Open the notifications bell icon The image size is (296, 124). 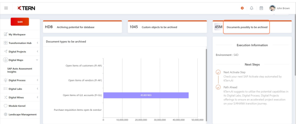point(251,8)
